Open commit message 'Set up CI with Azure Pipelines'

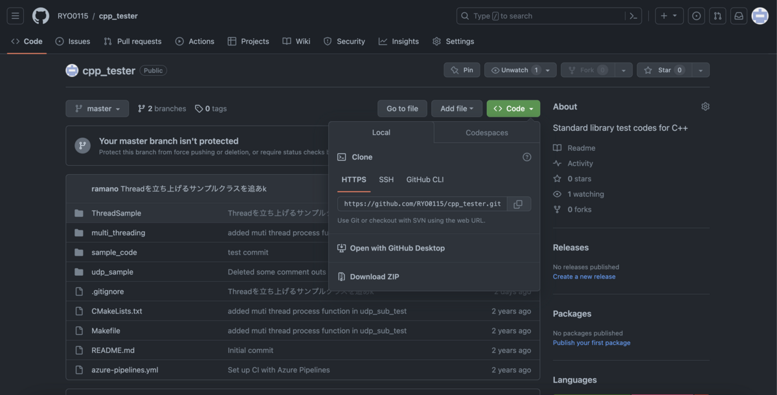click(278, 370)
